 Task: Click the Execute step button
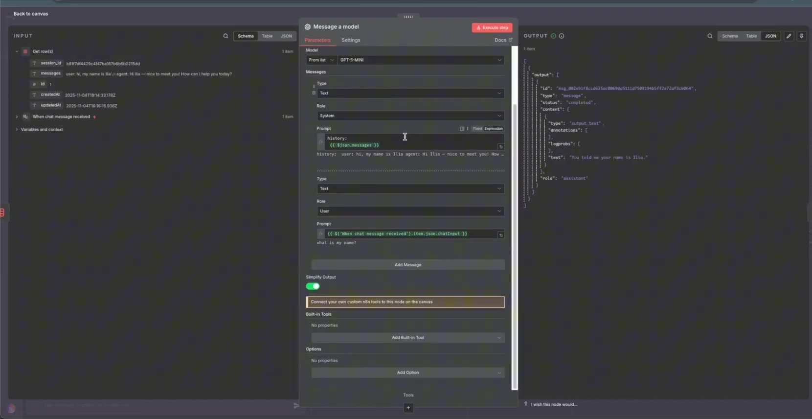pos(492,28)
